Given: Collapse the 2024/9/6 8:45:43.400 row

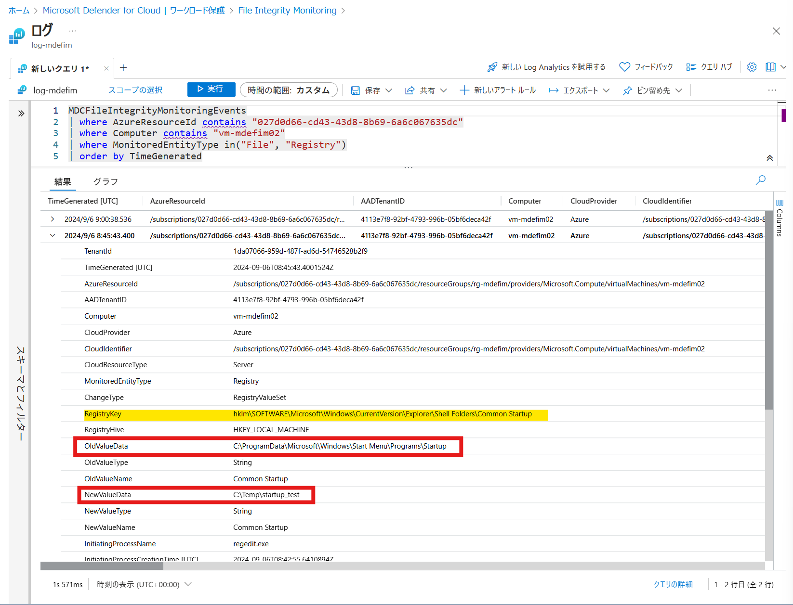Looking at the screenshot, I should point(52,235).
